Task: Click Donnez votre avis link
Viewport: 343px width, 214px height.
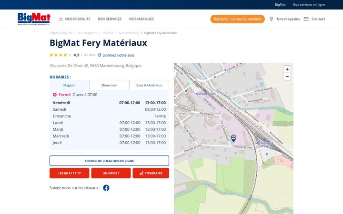Action: click(x=118, y=55)
